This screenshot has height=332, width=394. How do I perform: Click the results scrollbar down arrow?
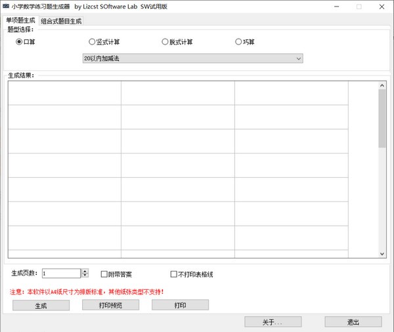(382, 254)
